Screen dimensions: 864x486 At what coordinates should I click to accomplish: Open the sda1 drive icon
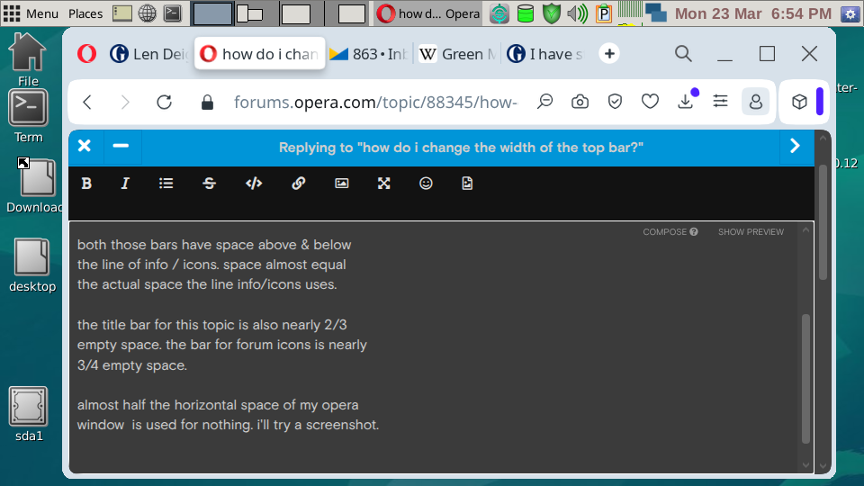pos(29,414)
